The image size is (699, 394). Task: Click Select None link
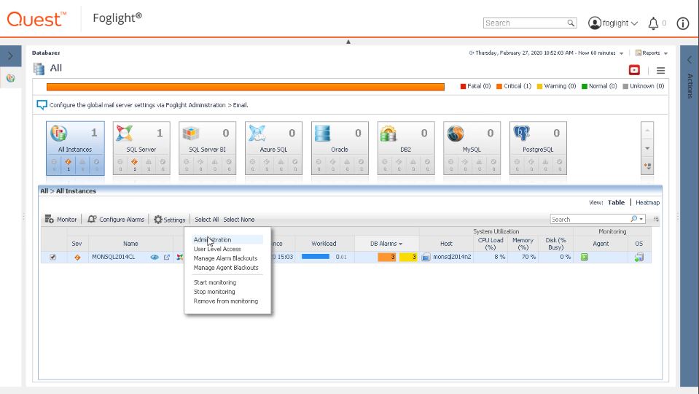tap(238, 220)
